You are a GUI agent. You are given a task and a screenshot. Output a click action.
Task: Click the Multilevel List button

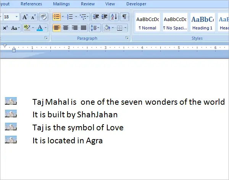83,17
